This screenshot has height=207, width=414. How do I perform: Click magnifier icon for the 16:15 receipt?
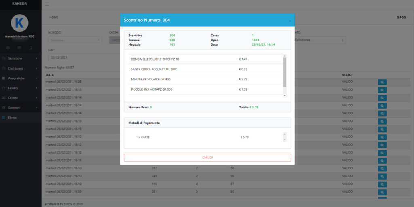point(382,90)
